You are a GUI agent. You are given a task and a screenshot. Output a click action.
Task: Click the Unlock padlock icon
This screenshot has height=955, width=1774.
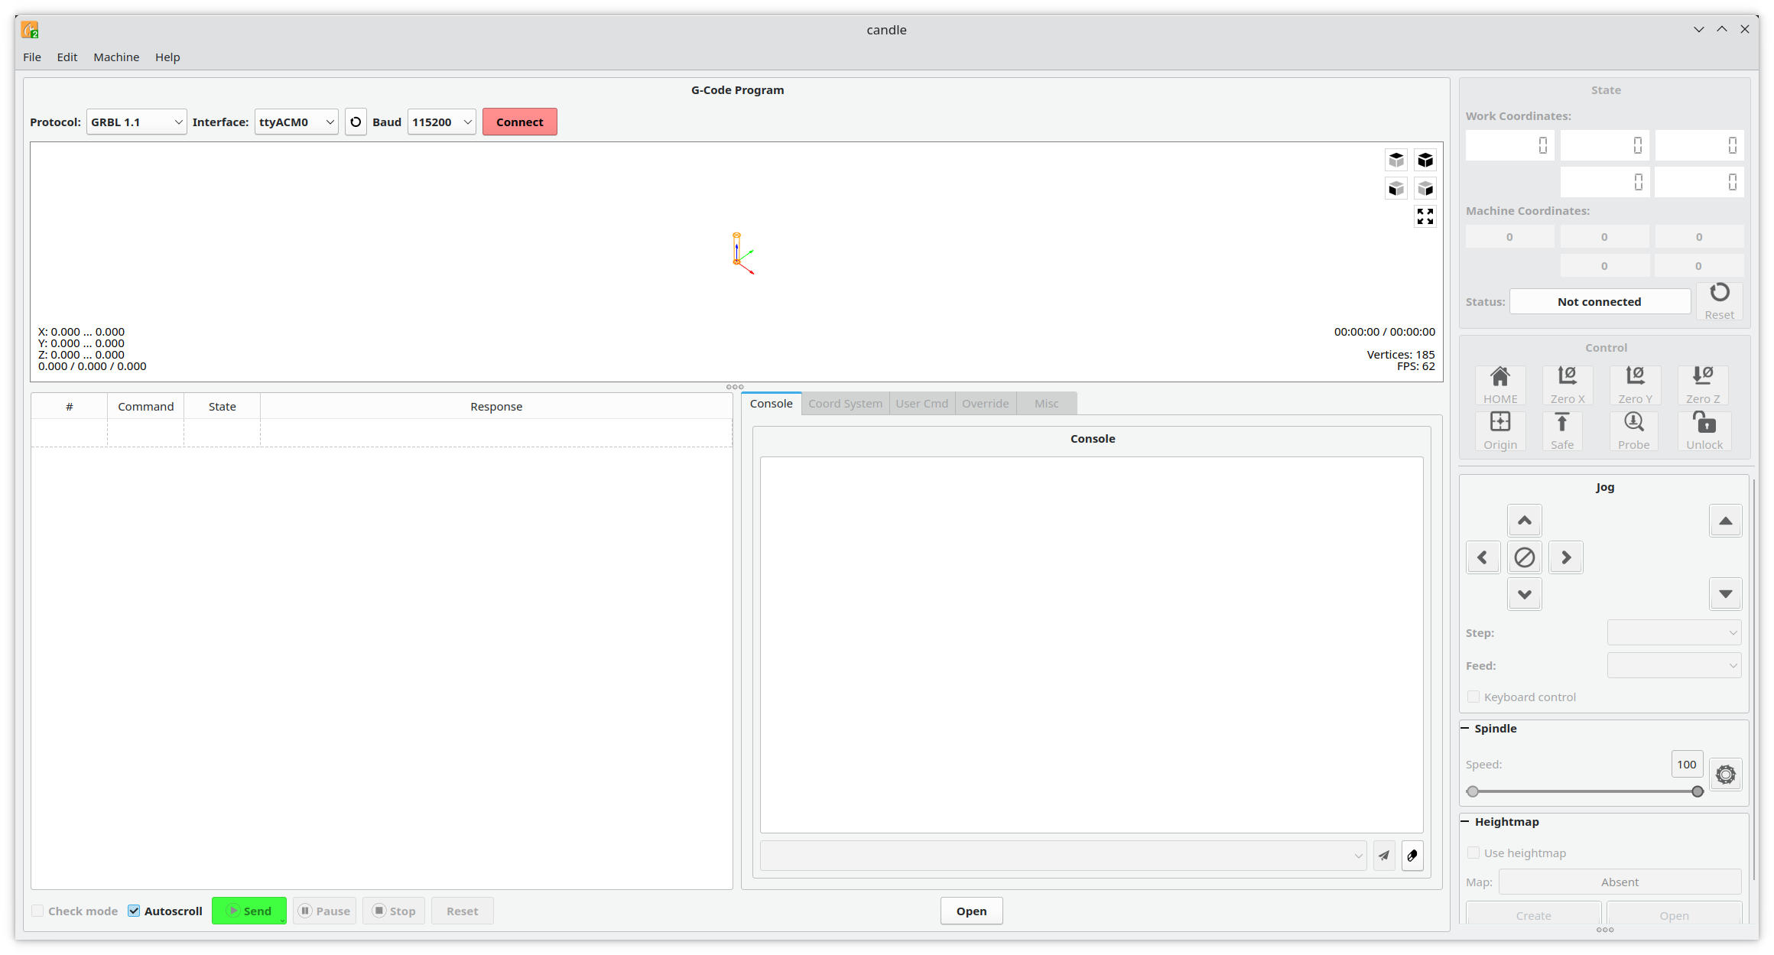[1704, 430]
